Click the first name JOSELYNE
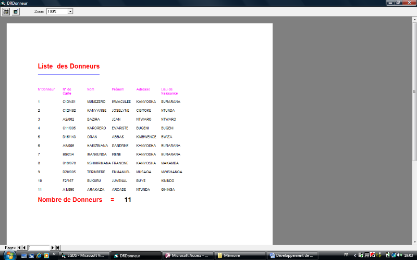Image resolution: width=417 pixels, height=260 pixels. click(x=120, y=110)
